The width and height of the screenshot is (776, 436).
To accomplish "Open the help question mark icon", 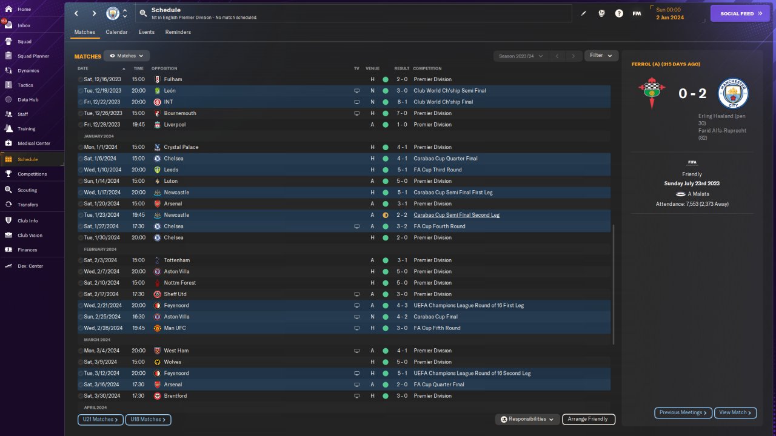I will point(619,13).
